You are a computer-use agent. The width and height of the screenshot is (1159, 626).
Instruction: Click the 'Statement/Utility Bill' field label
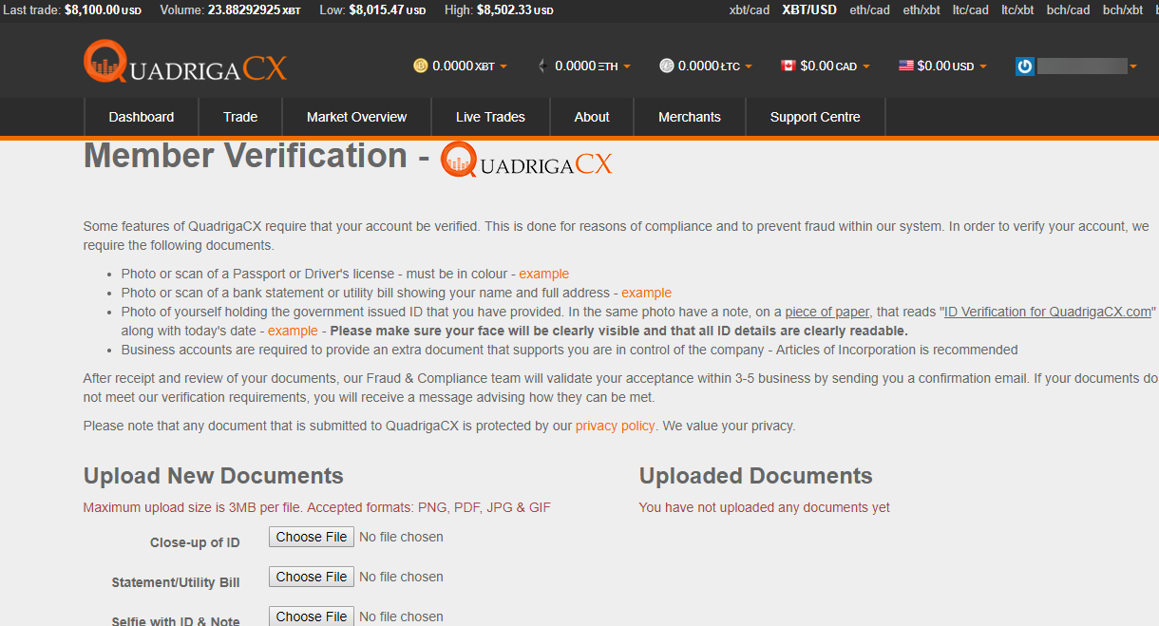[176, 582]
